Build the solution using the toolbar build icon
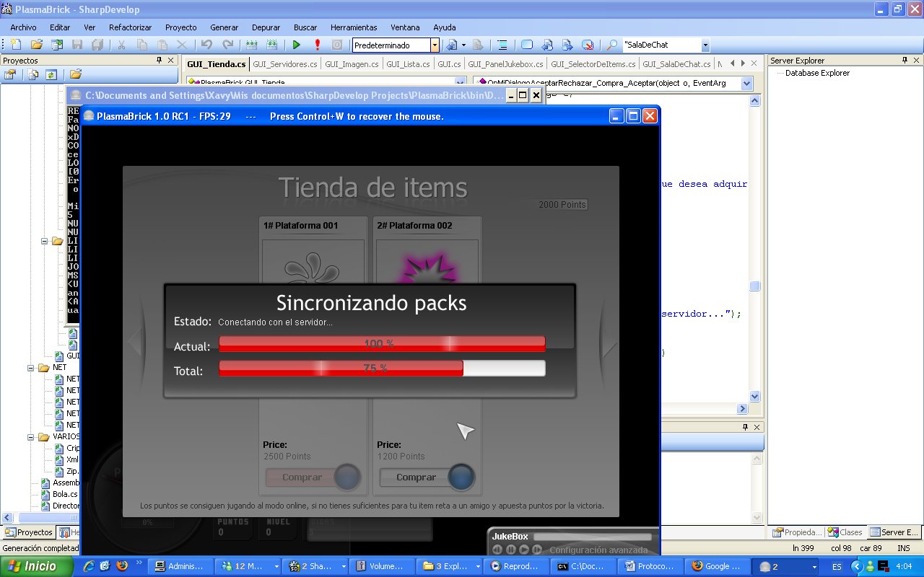 pos(251,45)
